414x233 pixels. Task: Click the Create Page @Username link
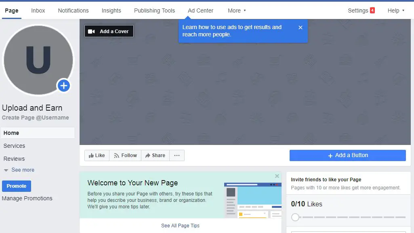[x=36, y=118]
